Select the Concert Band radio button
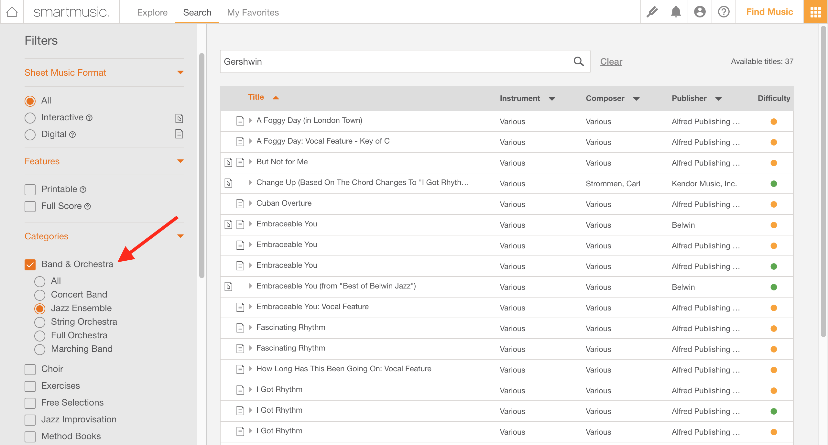This screenshot has width=828, height=445. click(x=40, y=295)
